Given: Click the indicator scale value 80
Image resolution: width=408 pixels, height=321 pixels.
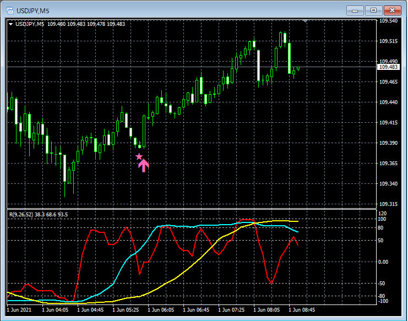Looking at the screenshot, I should 380,228.
